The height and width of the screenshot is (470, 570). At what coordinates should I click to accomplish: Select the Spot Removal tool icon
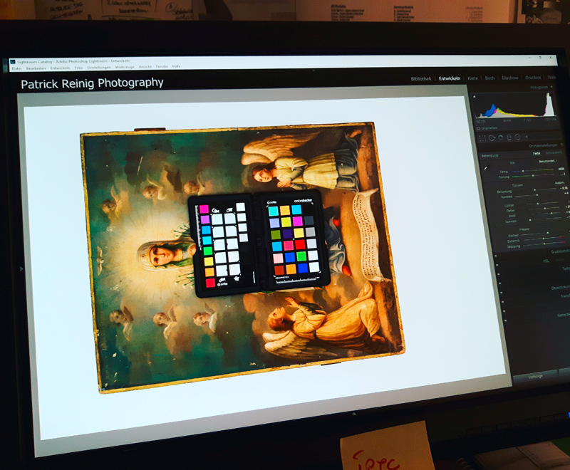[x=492, y=137]
